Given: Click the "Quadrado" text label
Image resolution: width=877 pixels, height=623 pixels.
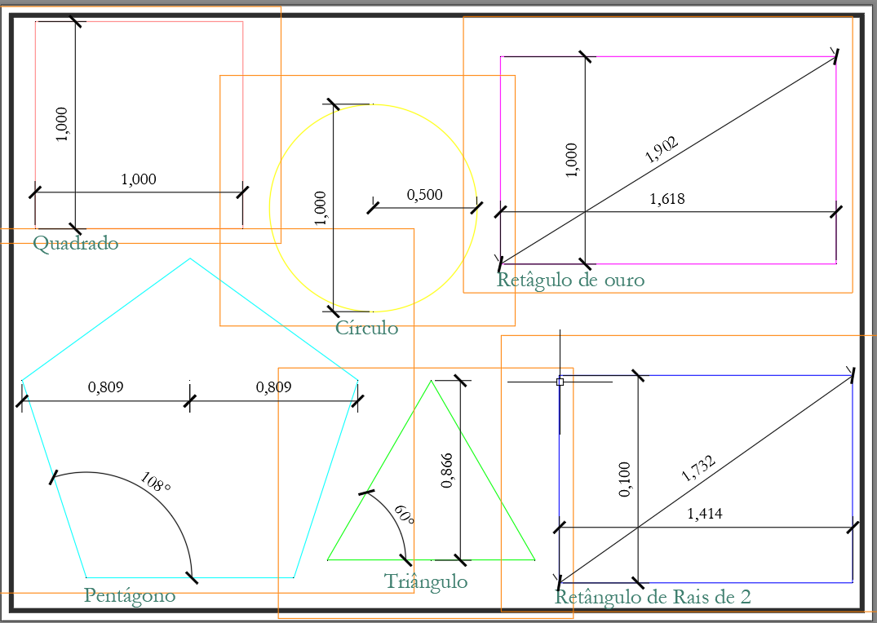Looking at the screenshot, I should (75, 243).
